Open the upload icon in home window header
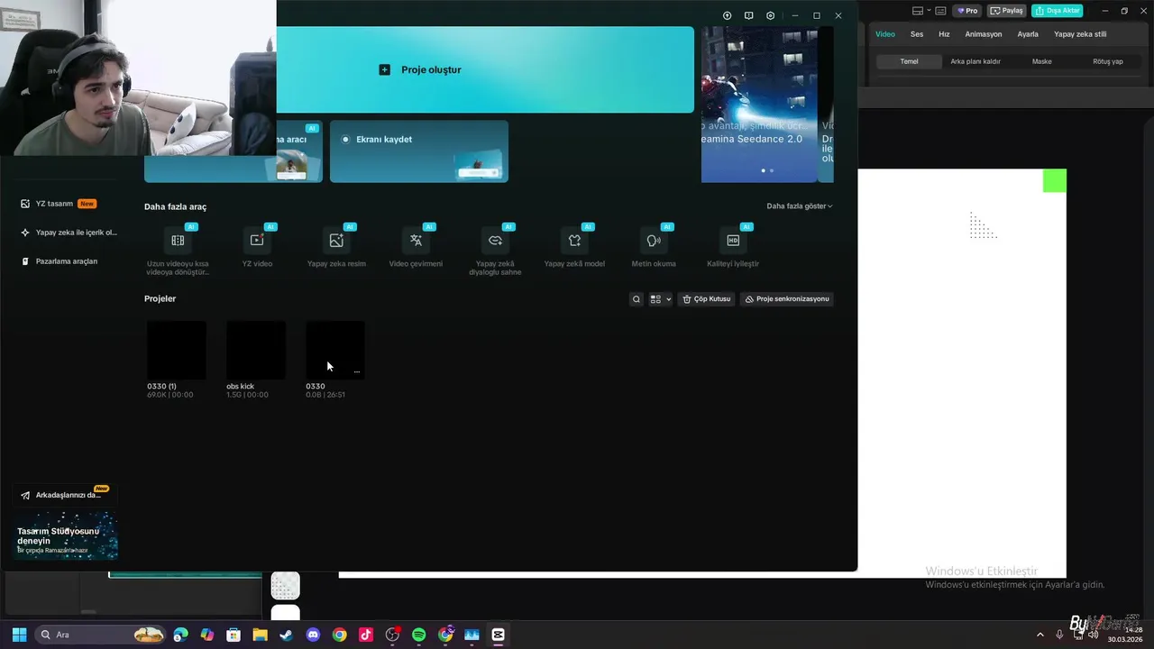 (x=728, y=15)
